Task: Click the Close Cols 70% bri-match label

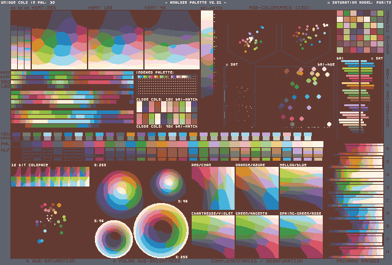Action: (x=167, y=126)
